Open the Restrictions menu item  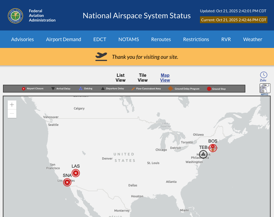[x=196, y=39]
